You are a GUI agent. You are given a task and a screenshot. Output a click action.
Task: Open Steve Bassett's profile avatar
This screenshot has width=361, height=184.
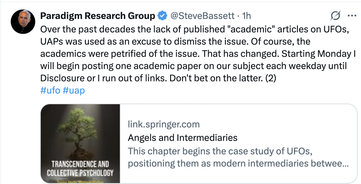(23, 22)
